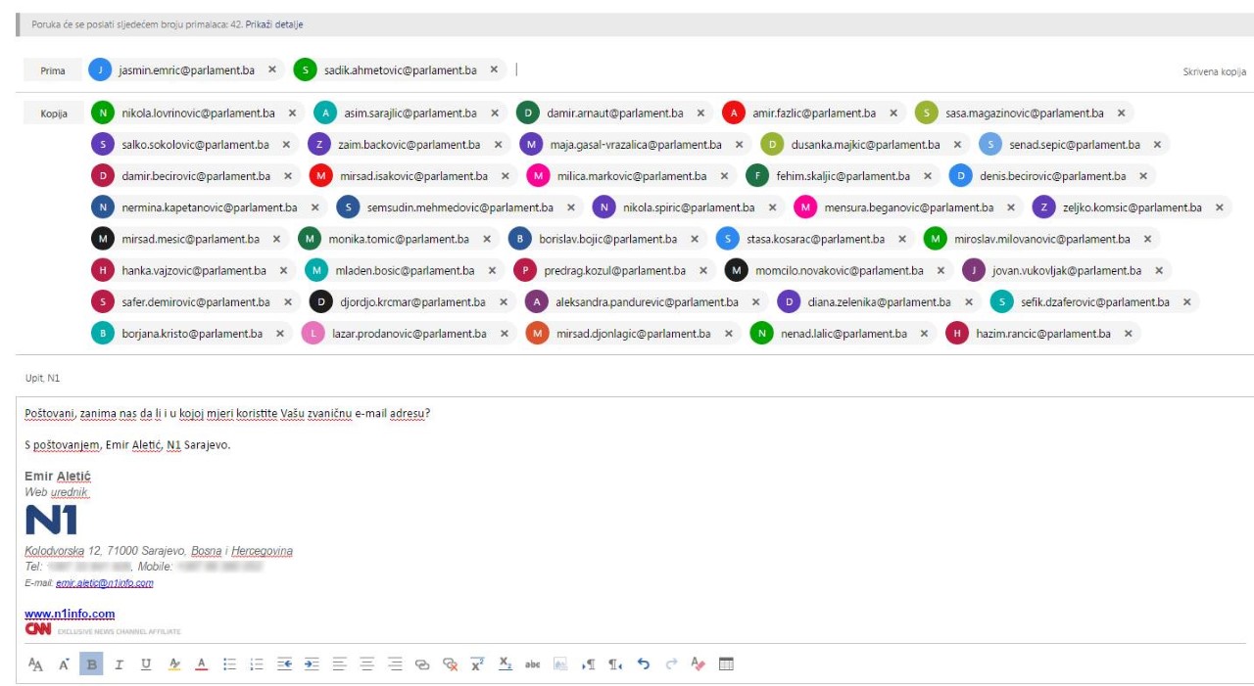Toggle bold formatting in the toolbar
This screenshot has height=686, width=1254.
(91, 664)
